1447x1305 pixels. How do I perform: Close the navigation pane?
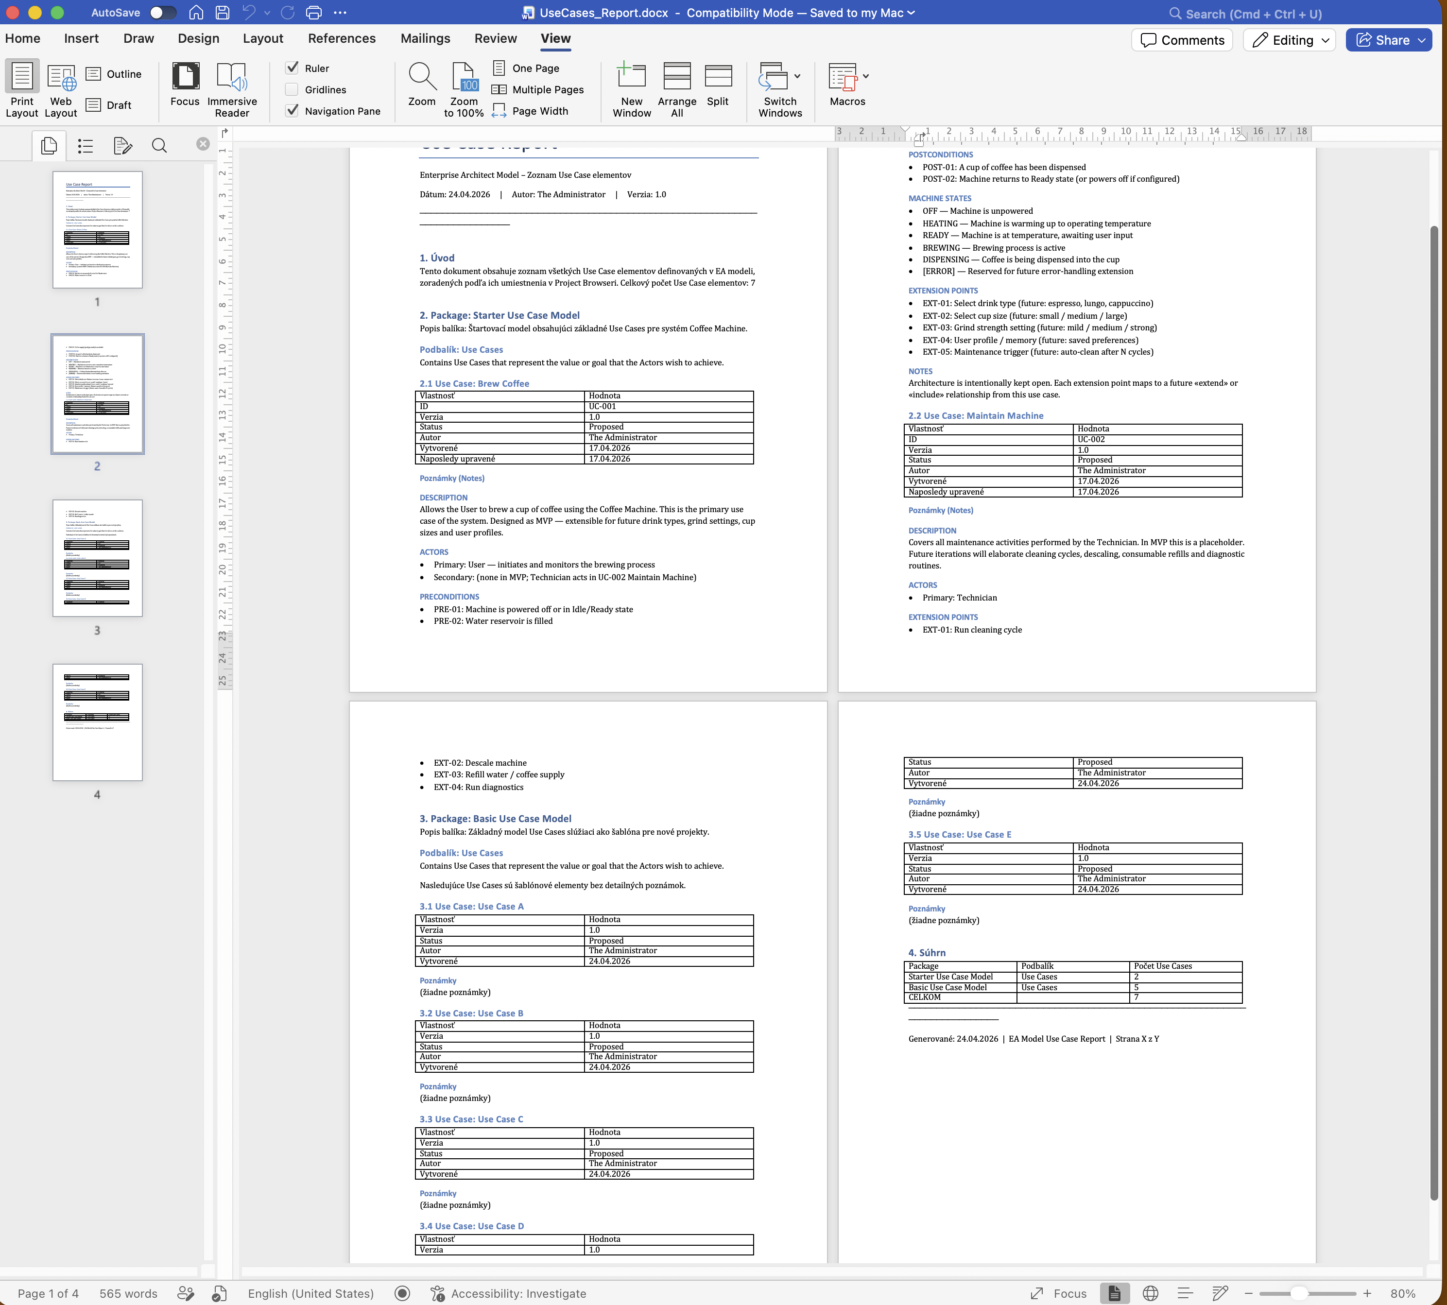(203, 144)
